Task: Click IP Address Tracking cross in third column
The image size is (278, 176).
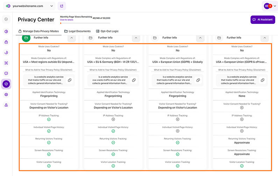Action: click(177, 119)
